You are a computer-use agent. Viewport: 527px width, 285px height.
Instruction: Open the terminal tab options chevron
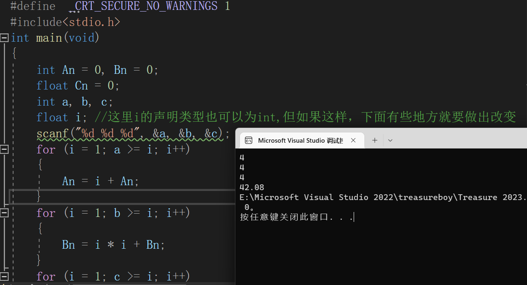coord(390,140)
